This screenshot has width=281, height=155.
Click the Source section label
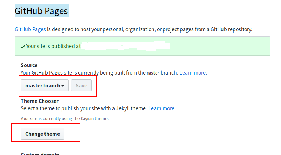point(29,65)
